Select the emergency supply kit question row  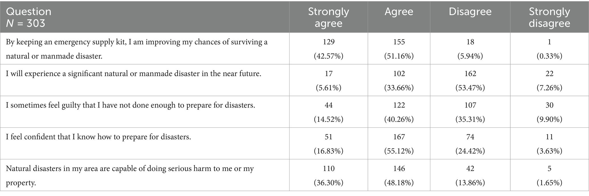(137, 49)
